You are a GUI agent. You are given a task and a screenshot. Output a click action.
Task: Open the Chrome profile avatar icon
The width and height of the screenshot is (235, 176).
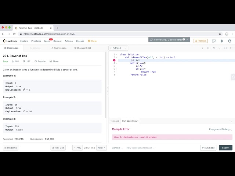pyautogui.click(x=227, y=34)
